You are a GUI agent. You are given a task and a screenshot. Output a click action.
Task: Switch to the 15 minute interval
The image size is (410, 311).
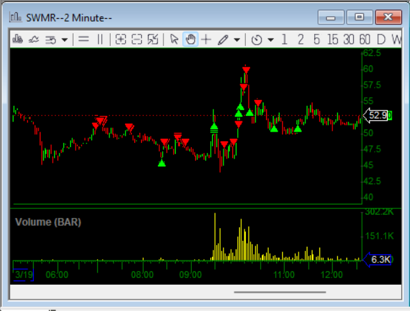332,40
